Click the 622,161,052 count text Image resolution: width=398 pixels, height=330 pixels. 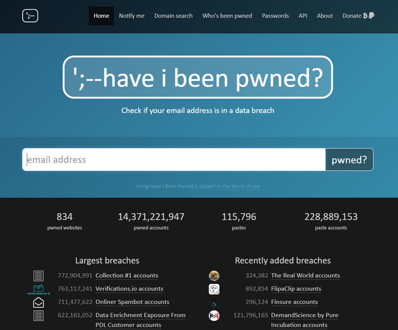tap(75, 315)
